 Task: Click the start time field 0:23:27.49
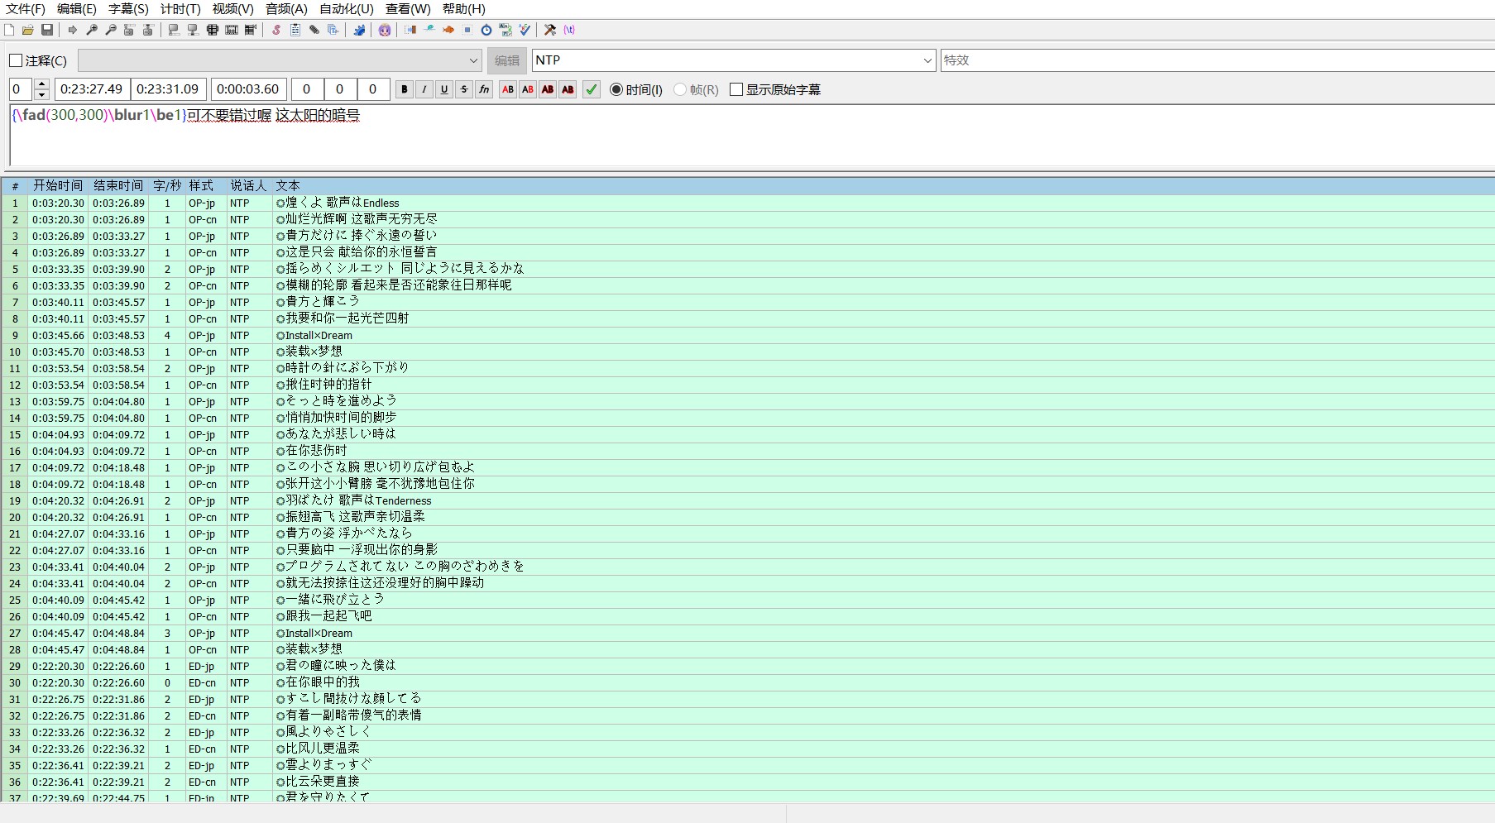(x=92, y=89)
